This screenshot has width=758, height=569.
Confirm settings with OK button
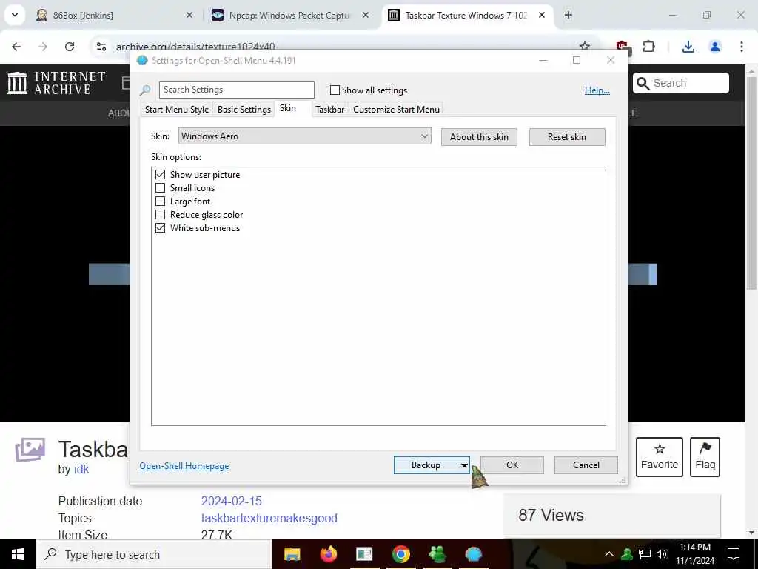click(x=512, y=465)
